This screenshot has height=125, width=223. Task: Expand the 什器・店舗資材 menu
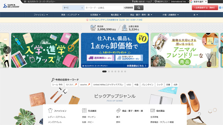(x=170, y=15)
